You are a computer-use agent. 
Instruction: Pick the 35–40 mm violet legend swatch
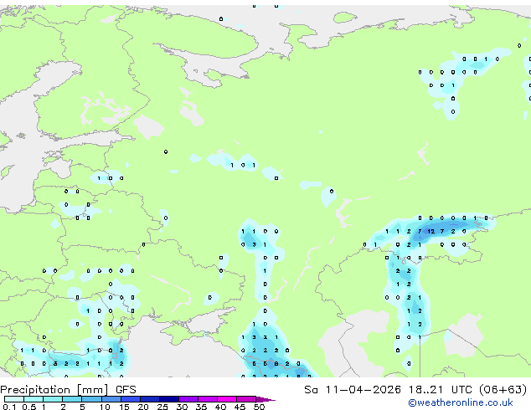pyautogui.click(x=207, y=399)
